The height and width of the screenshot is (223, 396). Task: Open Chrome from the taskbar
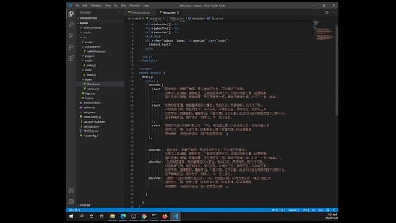[x=144, y=216]
